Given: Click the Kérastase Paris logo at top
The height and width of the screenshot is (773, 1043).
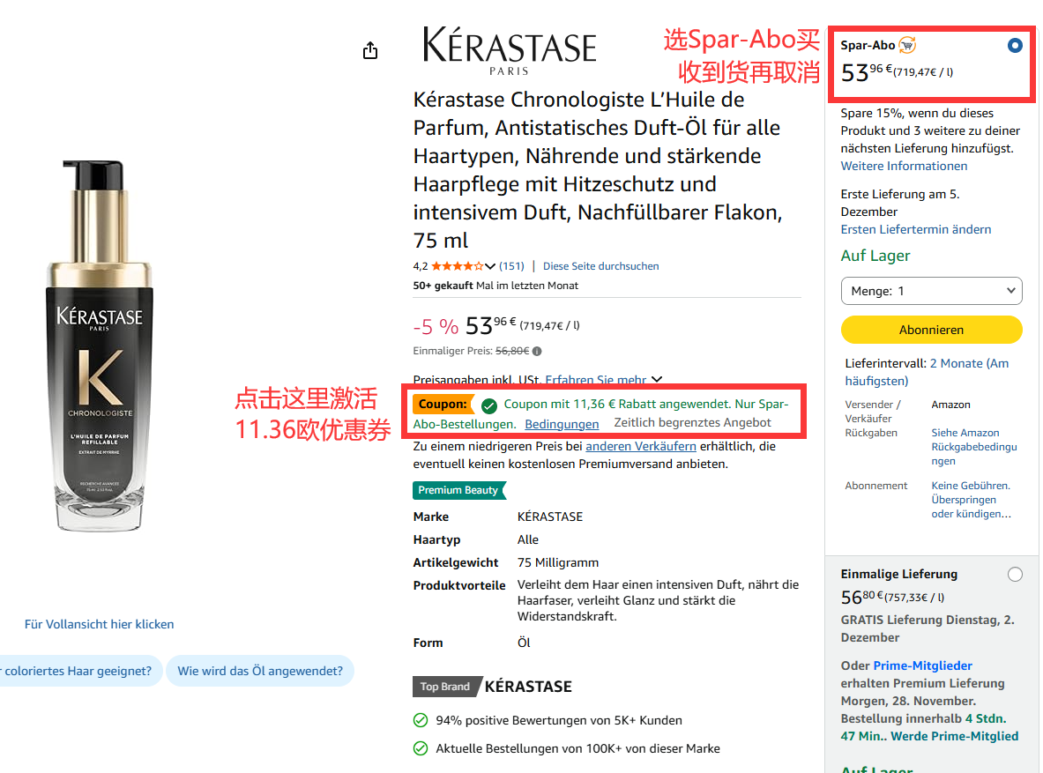Looking at the screenshot, I should 510,49.
